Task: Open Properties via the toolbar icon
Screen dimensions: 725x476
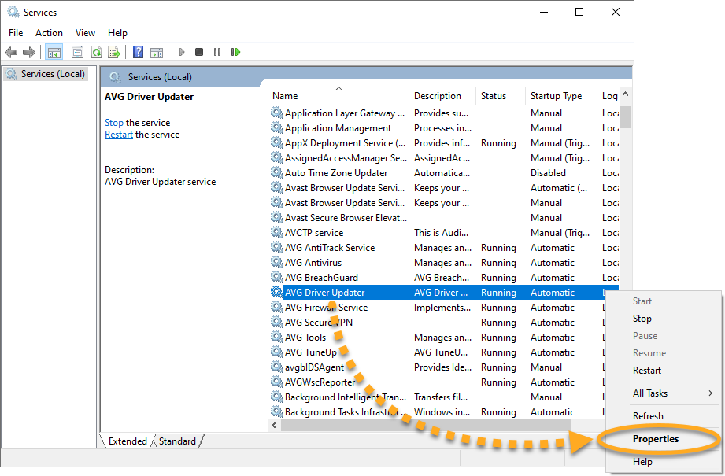Action: [x=77, y=52]
